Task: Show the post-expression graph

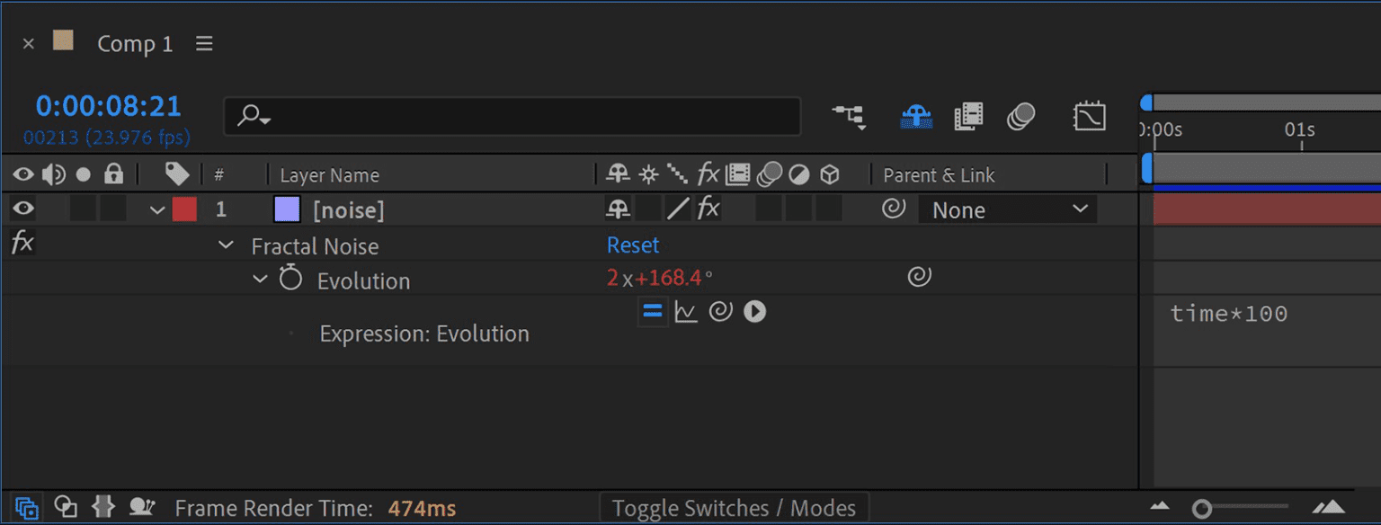Action: point(685,311)
